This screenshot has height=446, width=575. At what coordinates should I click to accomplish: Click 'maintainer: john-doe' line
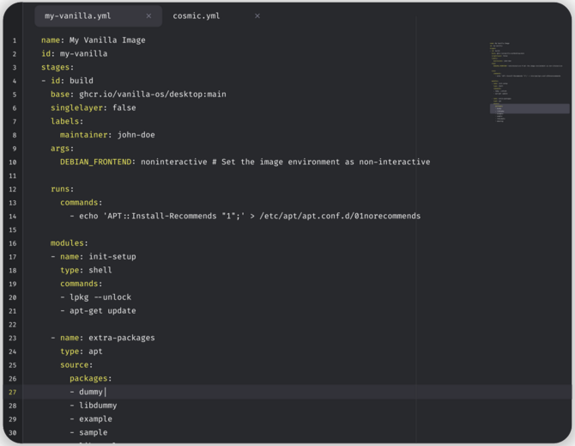pyautogui.click(x=107, y=135)
